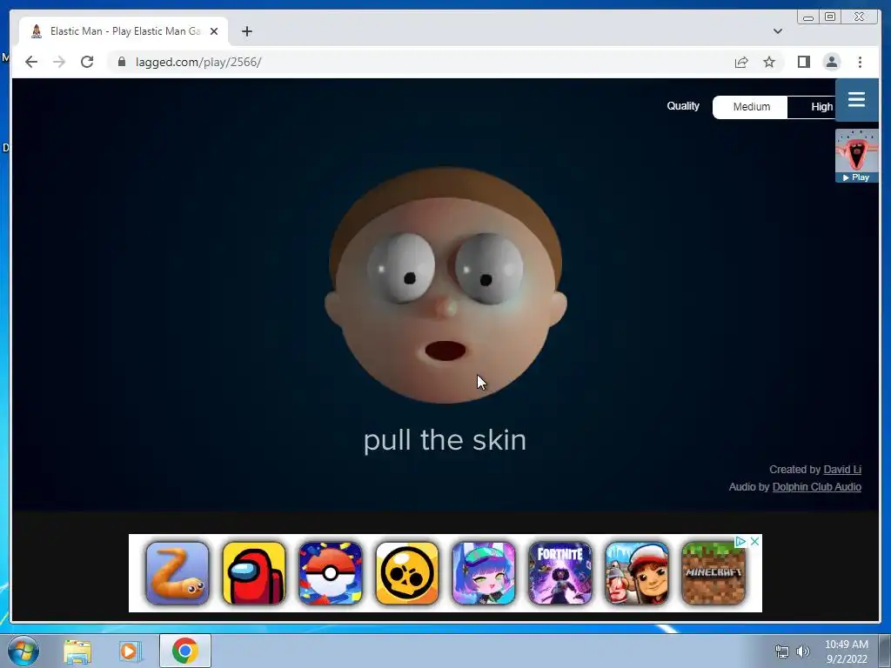
Task: Open the Dolphin Club Audio link
Action: [x=816, y=487]
